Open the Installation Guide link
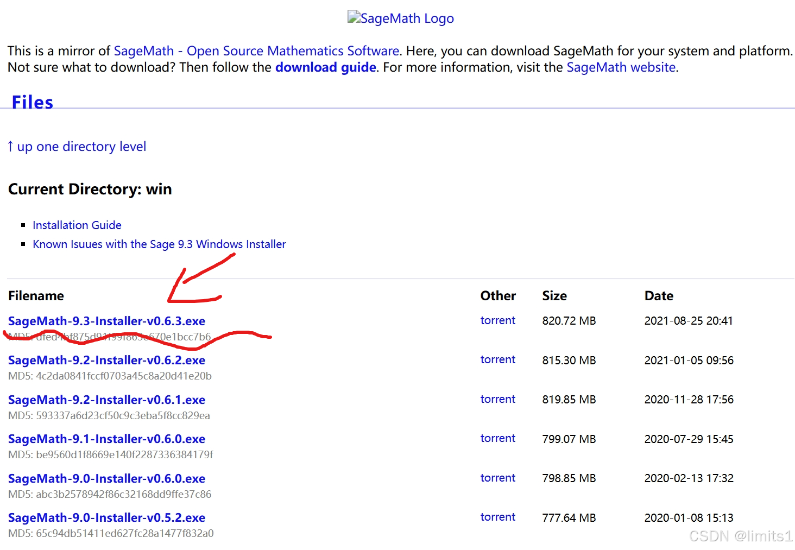This screenshot has width=795, height=550. [x=77, y=225]
